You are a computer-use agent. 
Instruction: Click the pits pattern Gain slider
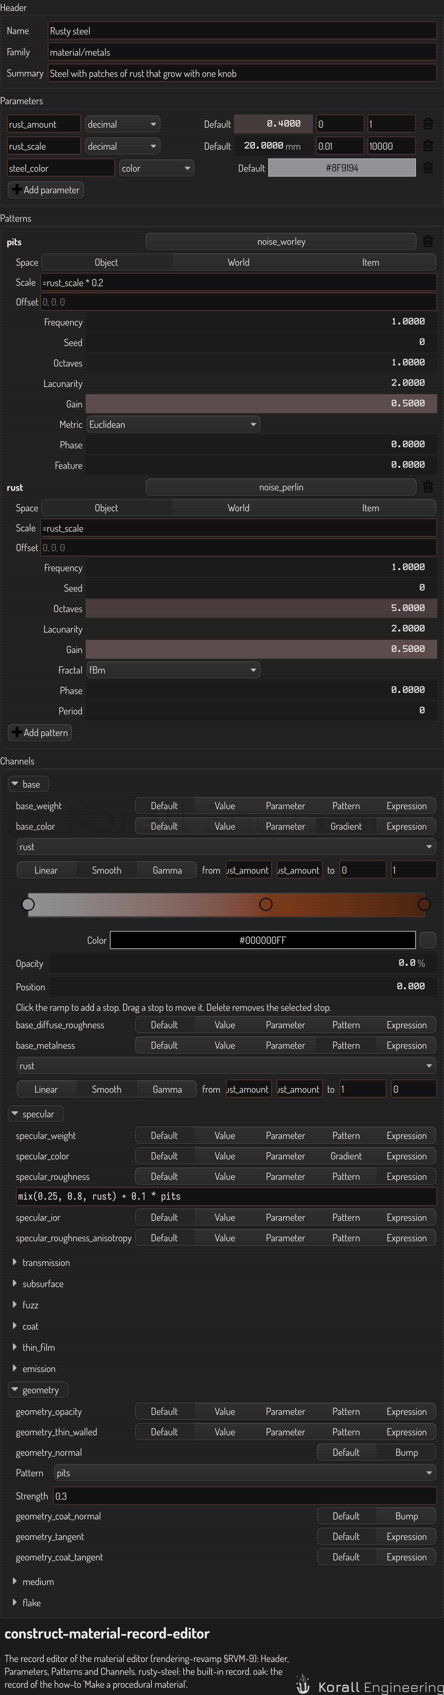(261, 403)
